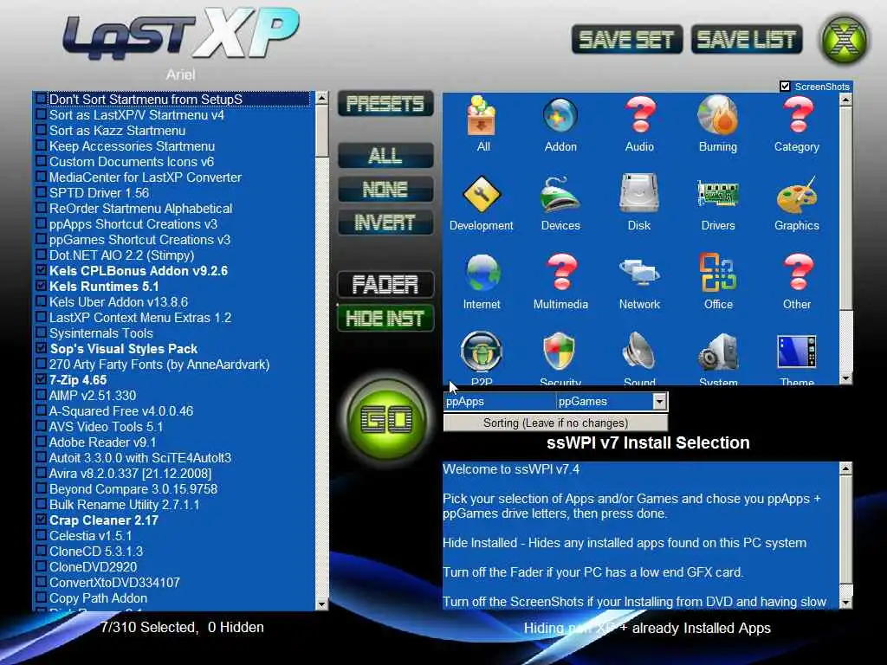The height and width of the screenshot is (665, 887).
Task: Uncheck Kels CPLBonus Addon v9.2.6
Action: click(x=42, y=270)
